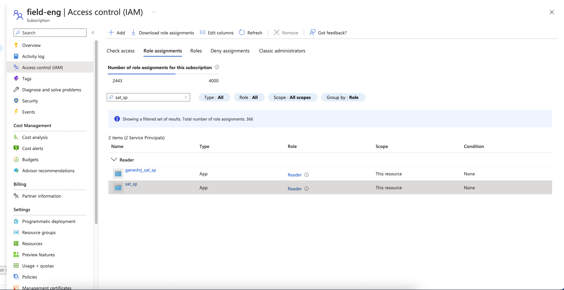
Task: Click Download role assignments arrow icon
Action: pos(133,32)
